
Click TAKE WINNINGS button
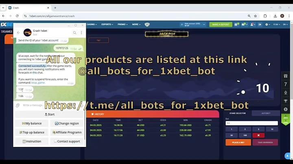[265, 142]
